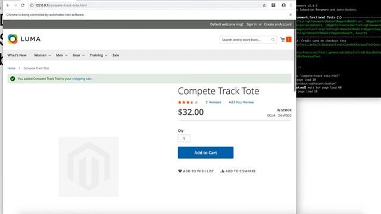
Task: Open the browser extension icon
Action: (x=273, y=5)
